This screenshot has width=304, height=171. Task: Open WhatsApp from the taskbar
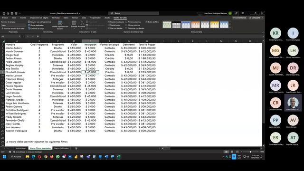click(58, 157)
